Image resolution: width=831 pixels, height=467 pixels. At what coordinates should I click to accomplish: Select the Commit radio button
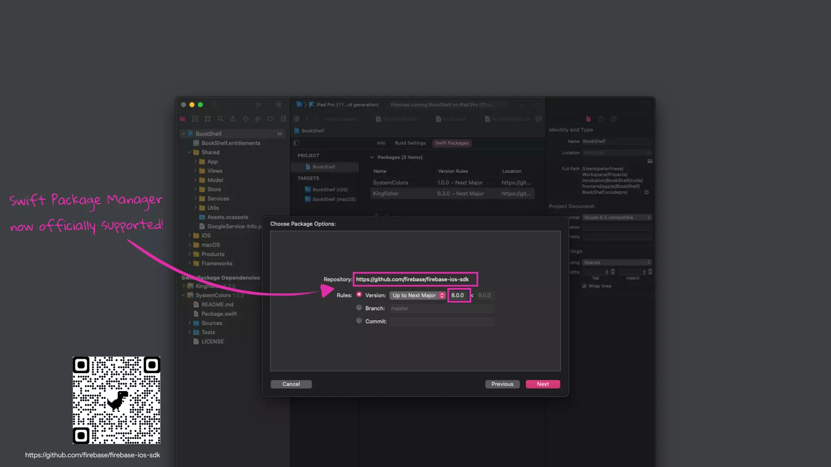click(x=359, y=321)
